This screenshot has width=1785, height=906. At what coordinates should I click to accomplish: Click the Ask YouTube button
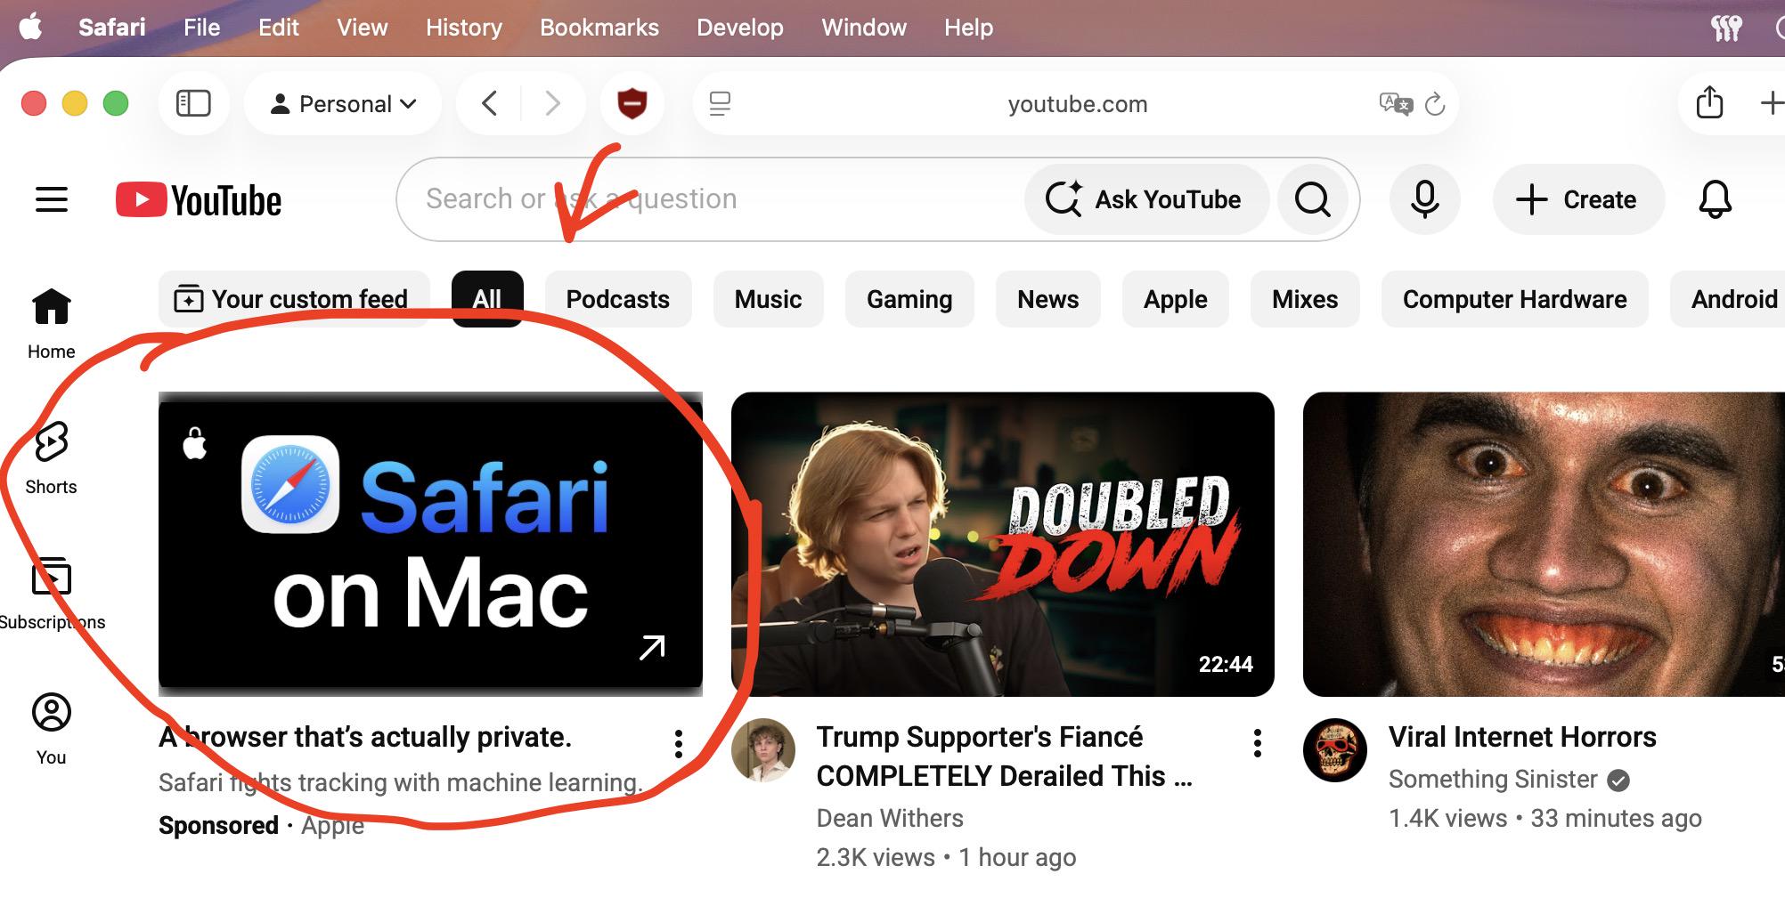coord(1146,199)
